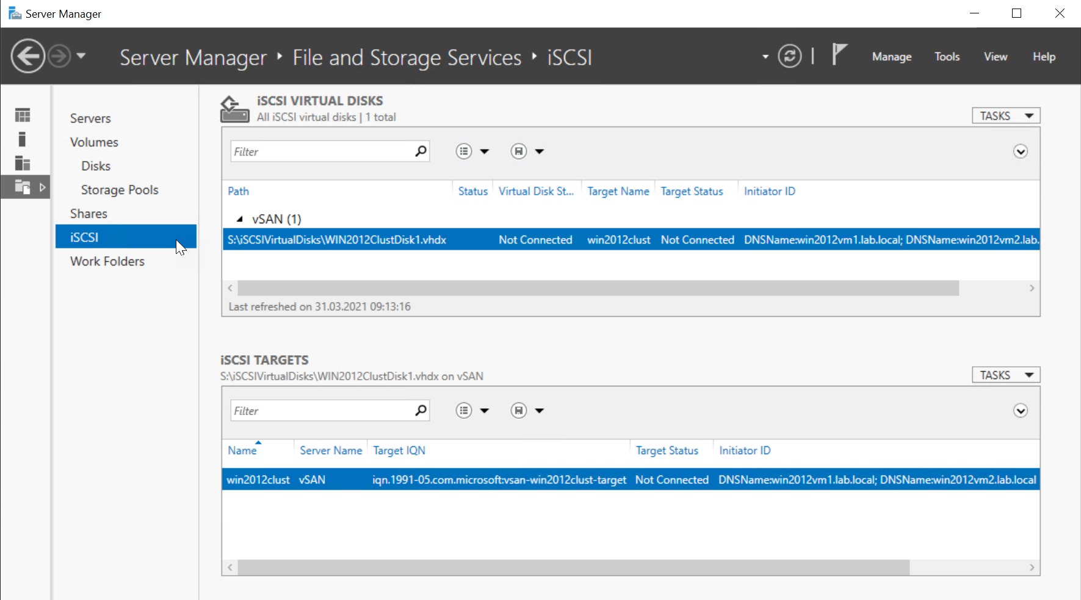1081x600 pixels.
Task: Sort targets by Server Name column
Action: coord(331,450)
